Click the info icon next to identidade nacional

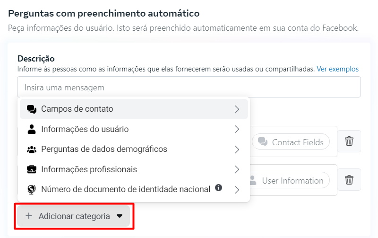pyautogui.click(x=218, y=188)
